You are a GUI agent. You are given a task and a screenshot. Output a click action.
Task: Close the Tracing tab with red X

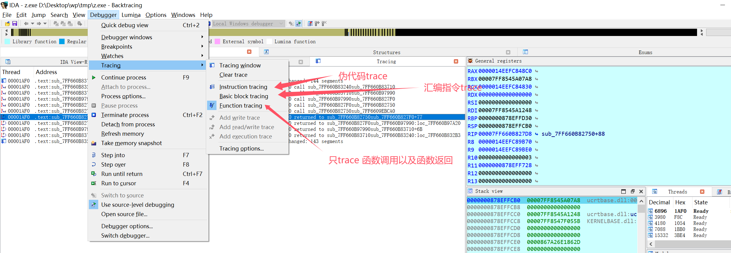pos(456,61)
